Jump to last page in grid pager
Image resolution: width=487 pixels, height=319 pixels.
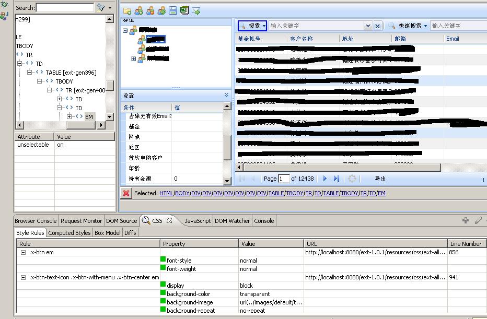tap(336, 179)
